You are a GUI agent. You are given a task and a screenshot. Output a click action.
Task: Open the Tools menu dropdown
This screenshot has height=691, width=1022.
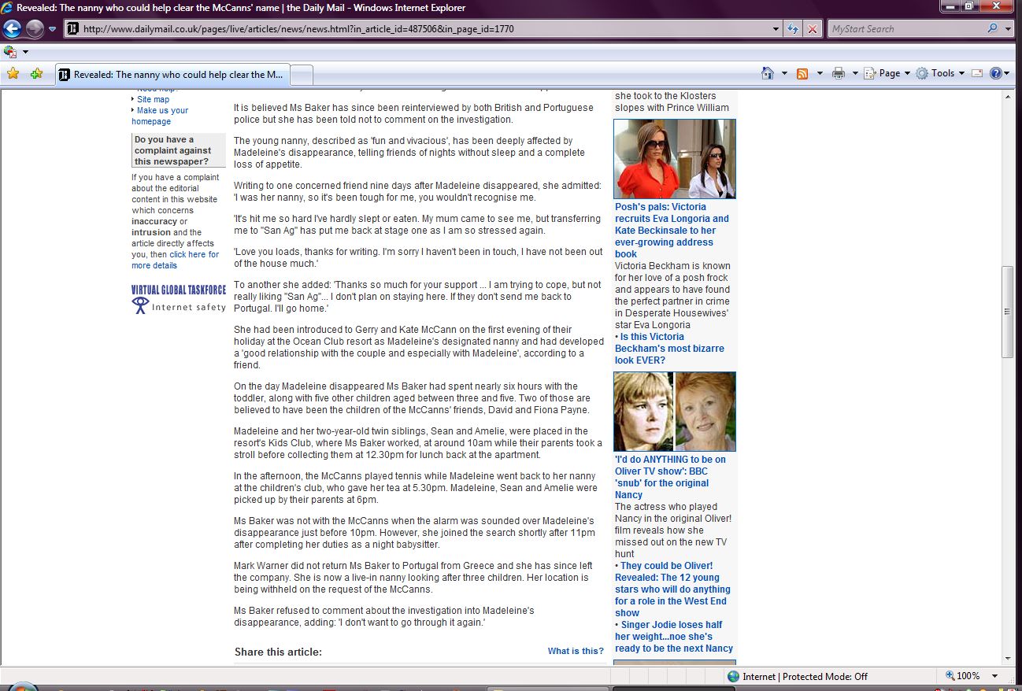(937, 73)
